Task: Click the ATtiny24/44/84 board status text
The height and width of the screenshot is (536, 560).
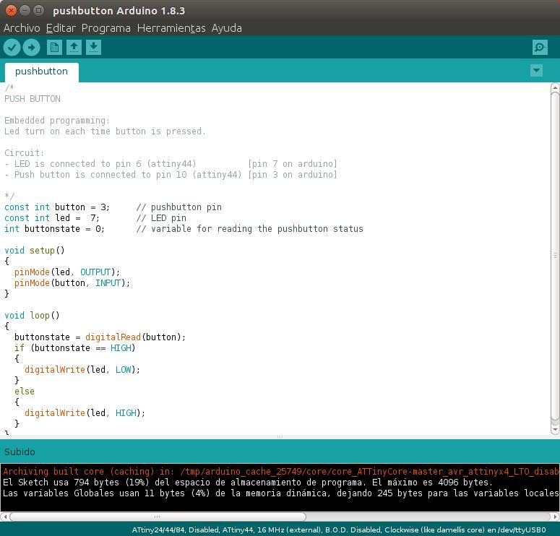Action: (x=339, y=529)
